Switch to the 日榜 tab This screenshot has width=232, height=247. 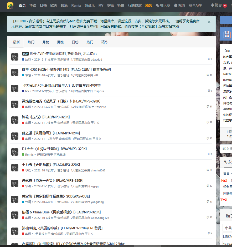pyautogui.click(x=75, y=42)
